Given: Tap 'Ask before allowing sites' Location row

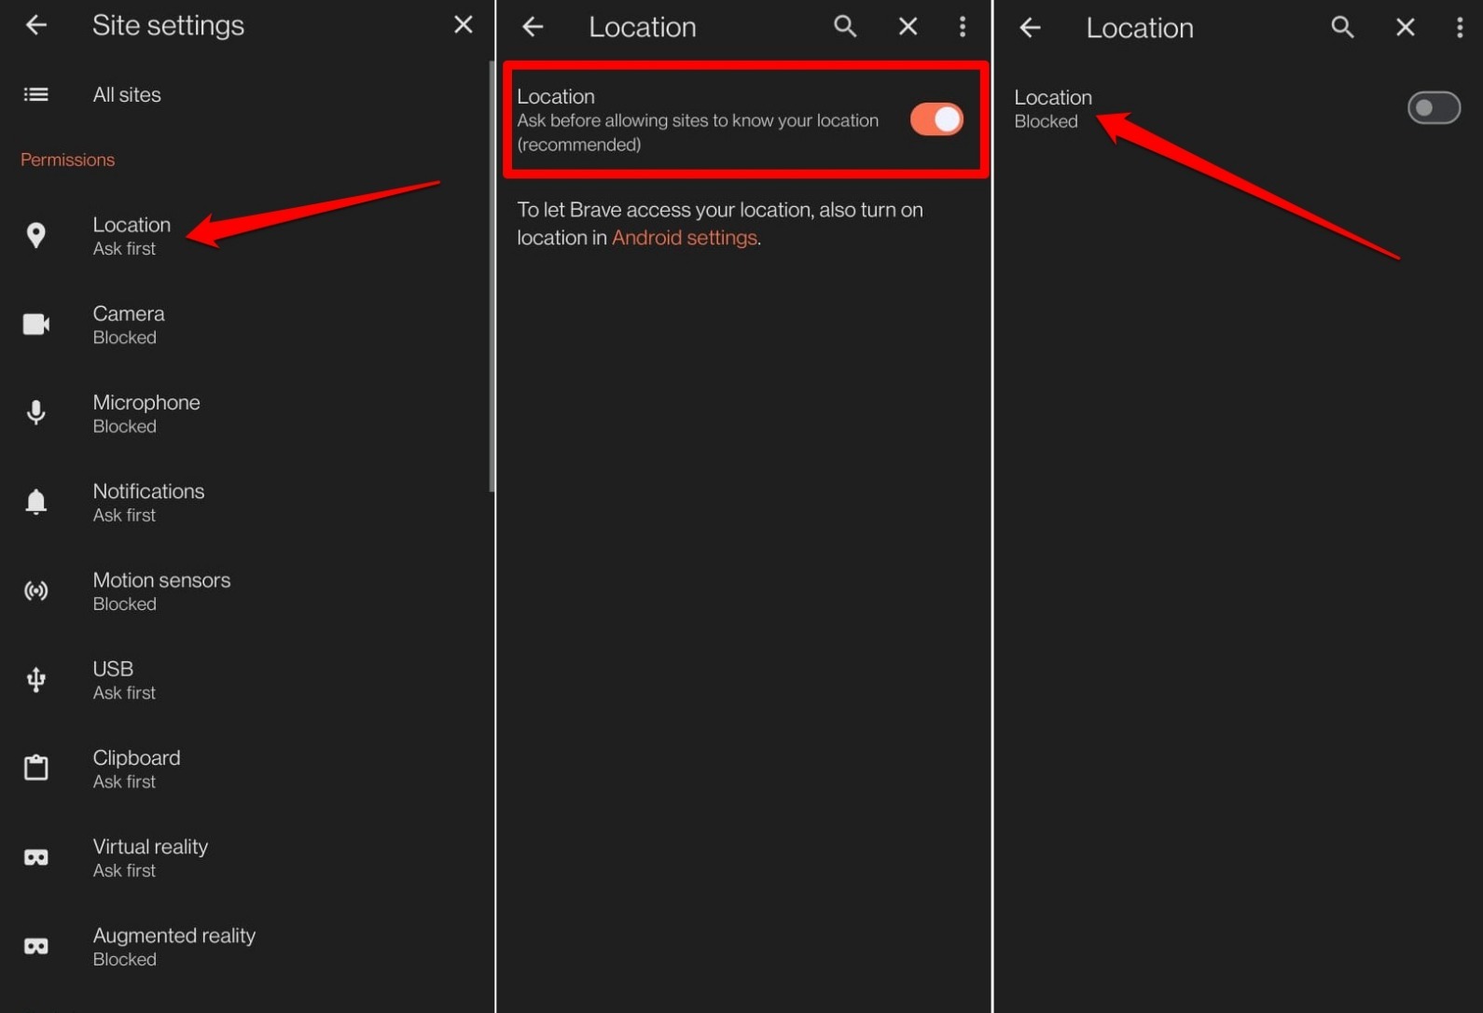Looking at the screenshot, I should pos(745,119).
